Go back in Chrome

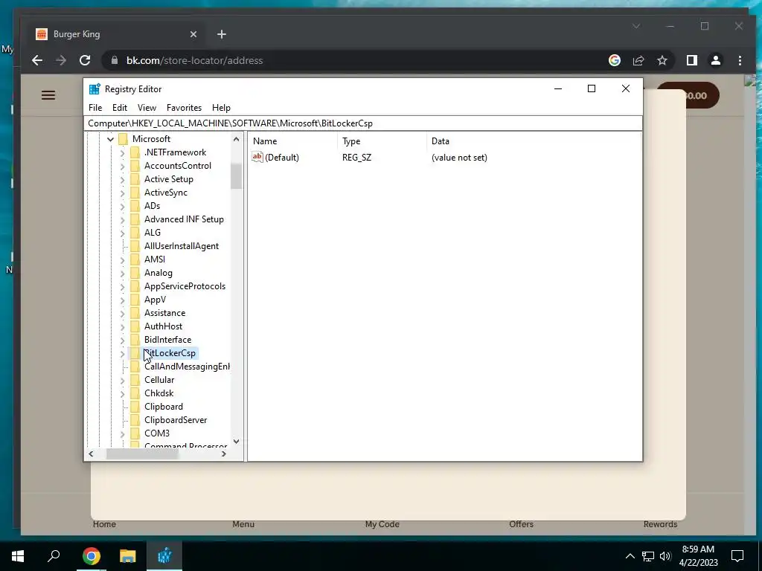[x=37, y=60]
